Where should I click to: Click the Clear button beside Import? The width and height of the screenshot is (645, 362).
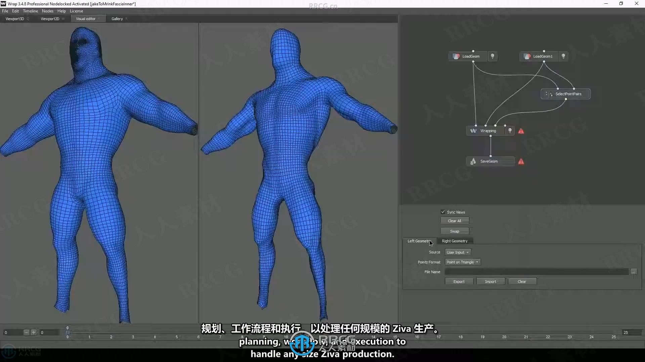point(522,282)
